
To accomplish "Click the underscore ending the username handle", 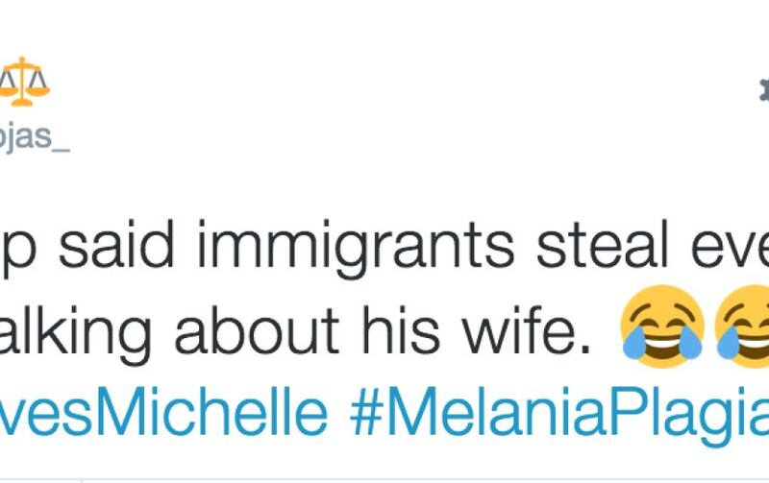I will (62, 151).
